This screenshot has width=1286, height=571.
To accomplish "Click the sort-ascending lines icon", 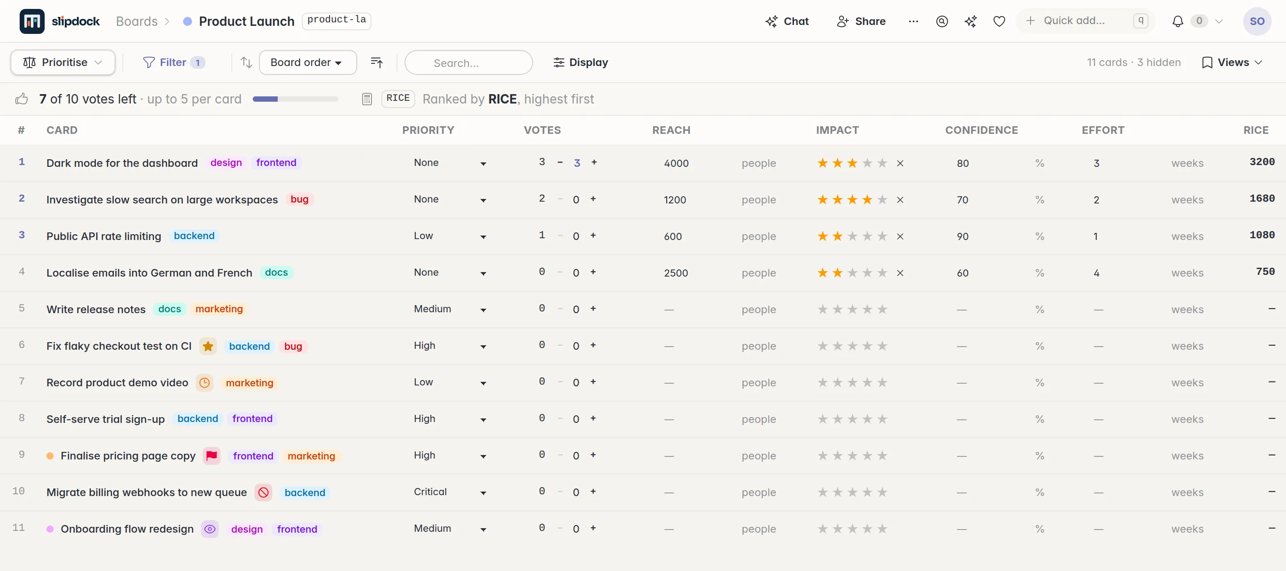I will pyautogui.click(x=376, y=62).
